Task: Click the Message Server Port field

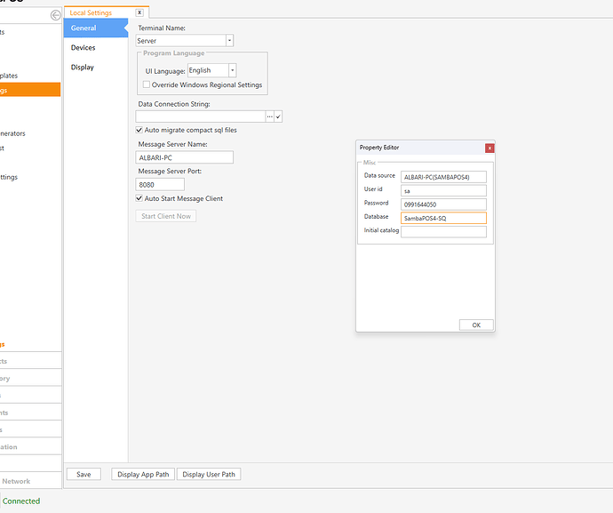Action: click(160, 184)
